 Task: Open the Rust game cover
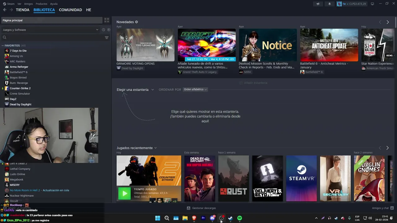[234, 178]
